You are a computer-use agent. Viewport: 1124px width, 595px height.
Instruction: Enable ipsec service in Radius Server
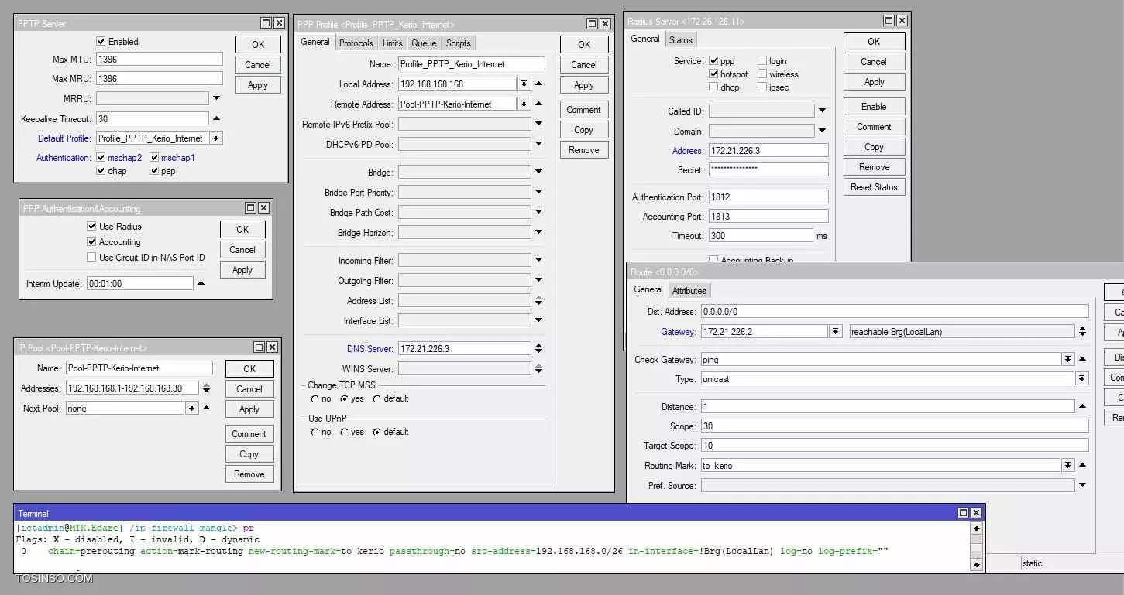coord(762,87)
